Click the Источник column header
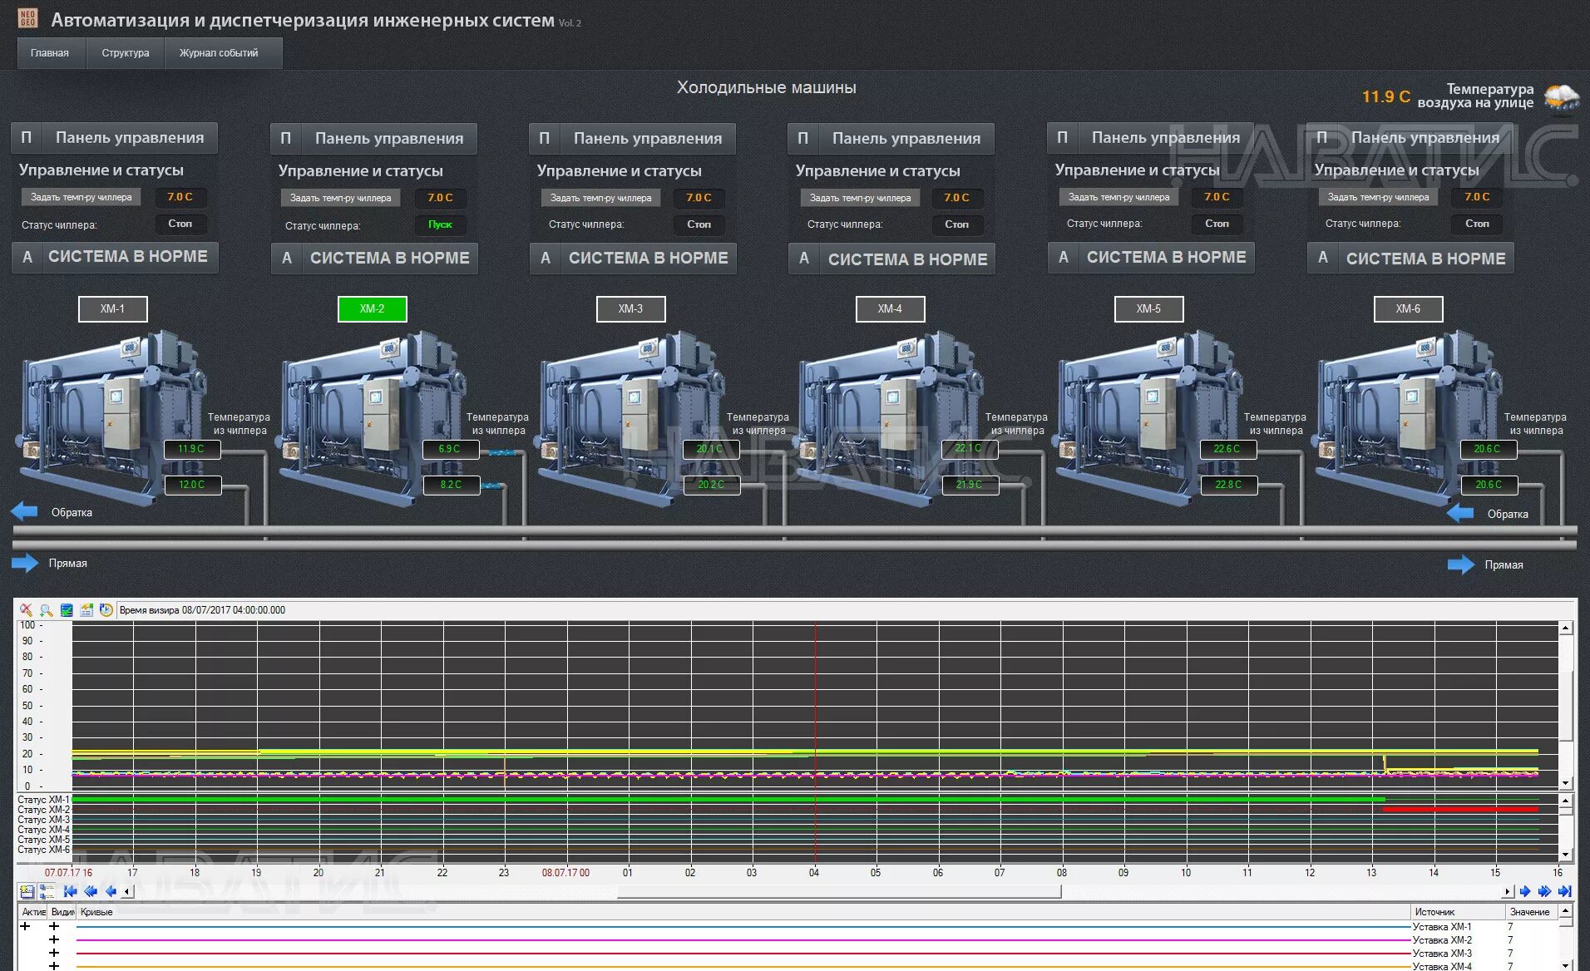The height and width of the screenshot is (971, 1590). click(1457, 912)
